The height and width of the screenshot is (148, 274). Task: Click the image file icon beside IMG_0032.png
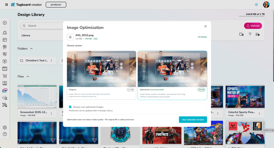pos(70,37)
